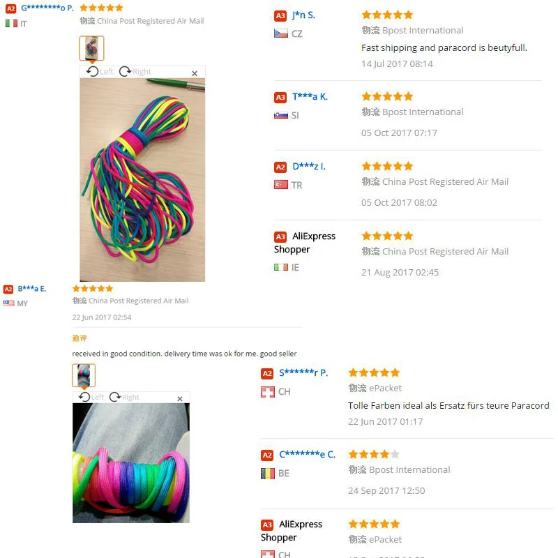
Task: Click the Czech flag icon beside CZ
Action: tap(281, 33)
